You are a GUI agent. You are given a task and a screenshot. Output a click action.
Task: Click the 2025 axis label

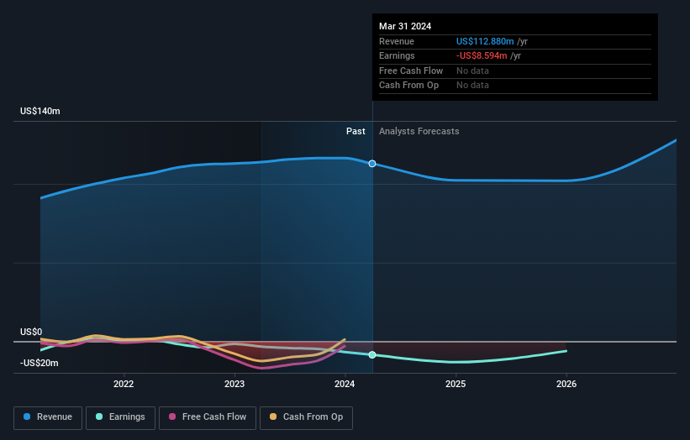[x=456, y=384]
